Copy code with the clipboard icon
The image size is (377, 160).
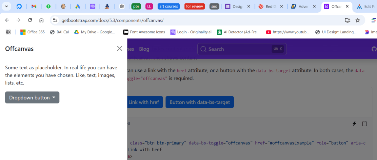(x=364, y=124)
